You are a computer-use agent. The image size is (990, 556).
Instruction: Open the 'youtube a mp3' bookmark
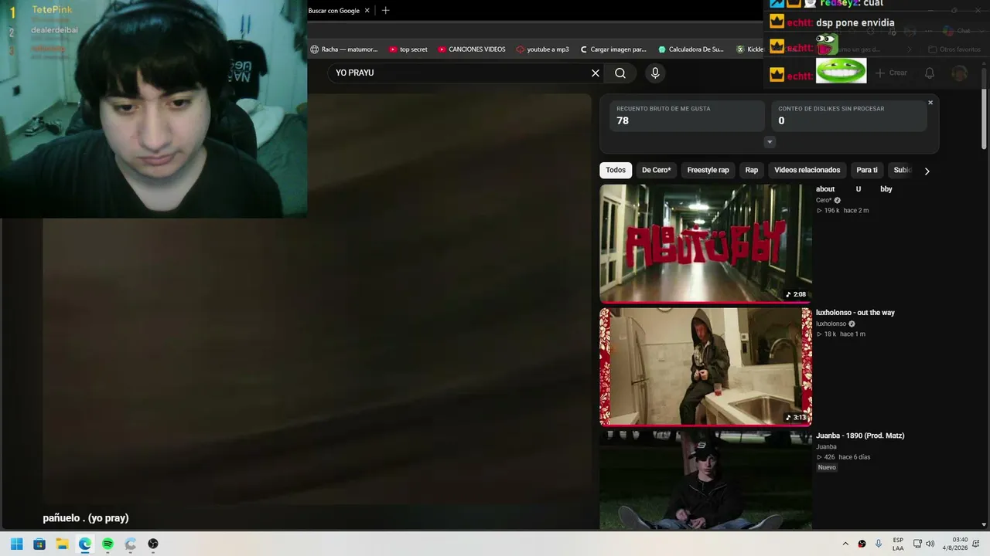click(542, 49)
